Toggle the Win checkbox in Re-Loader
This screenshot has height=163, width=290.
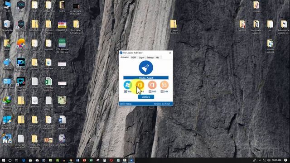[x=126, y=91]
